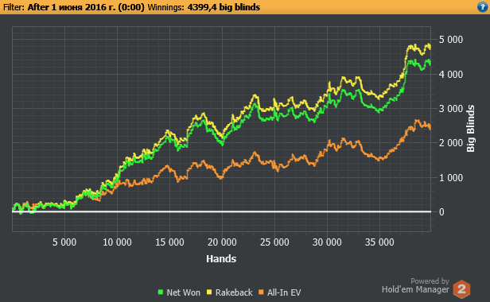
Task: Click the '5 000' y-axis label
Action: click(x=450, y=40)
